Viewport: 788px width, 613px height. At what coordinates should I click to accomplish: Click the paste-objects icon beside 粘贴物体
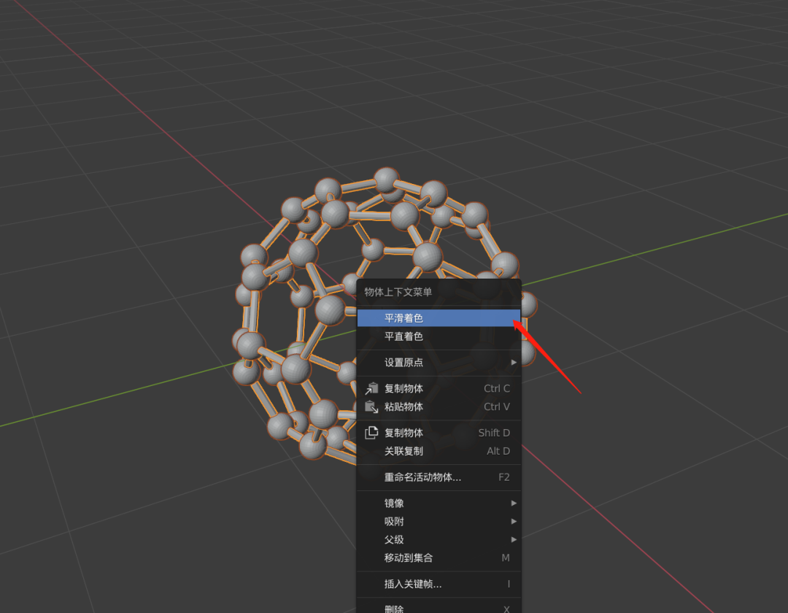[371, 406]
